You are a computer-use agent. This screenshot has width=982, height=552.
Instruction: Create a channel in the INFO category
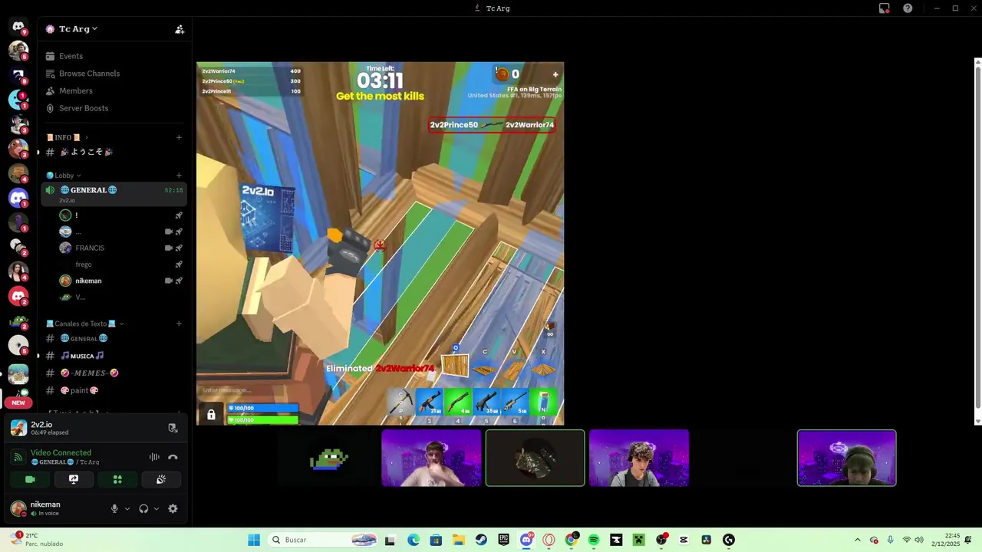click(179, 137)
